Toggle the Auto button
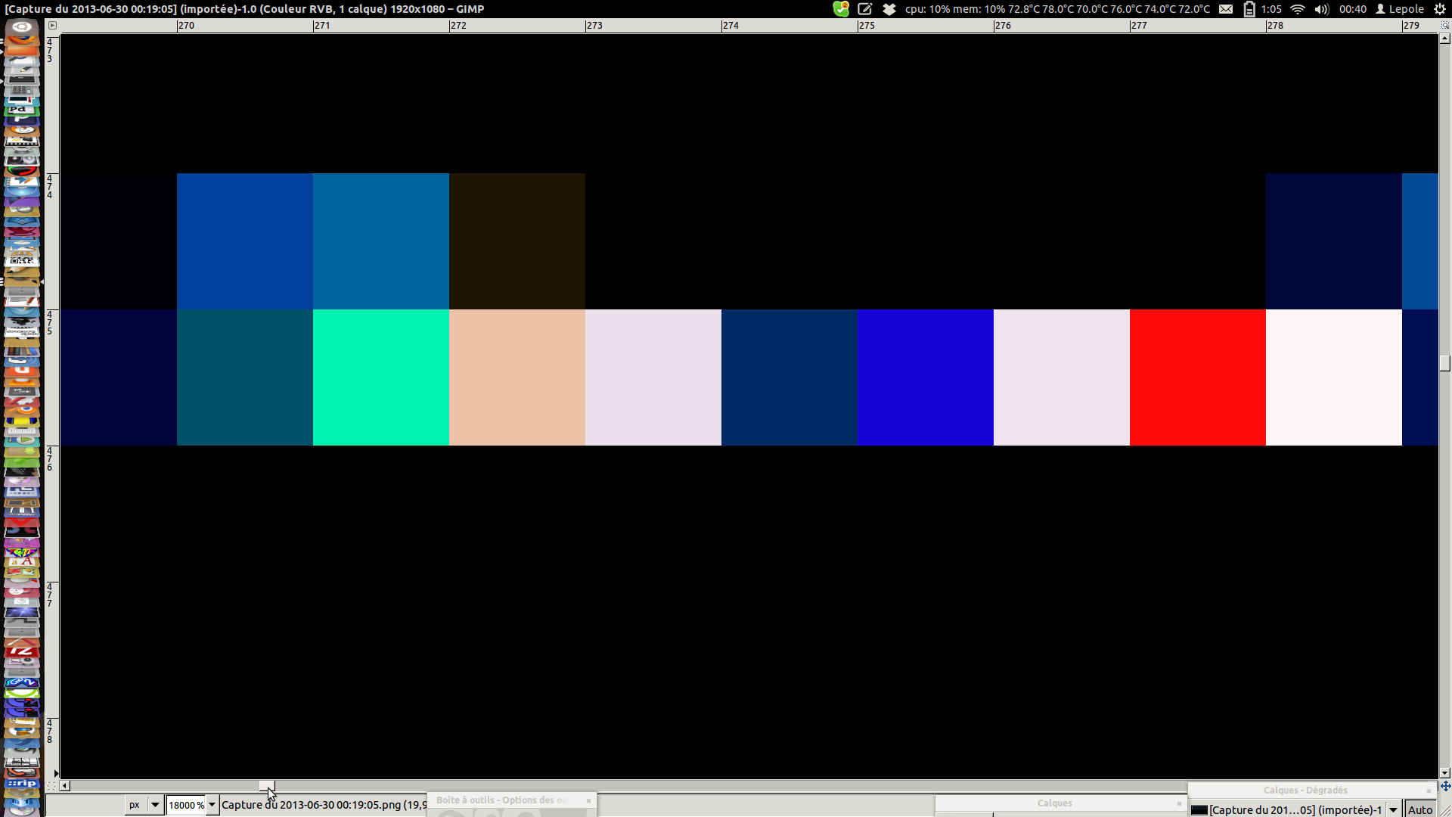Viewport: 1452px width, 817px height. (1420, 809)
